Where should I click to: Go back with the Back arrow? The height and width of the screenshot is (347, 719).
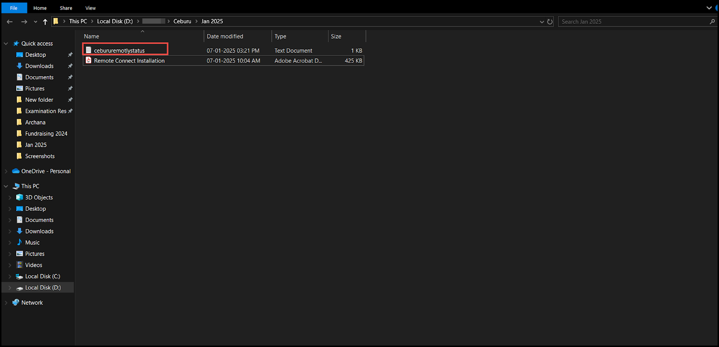coord(10,22)
